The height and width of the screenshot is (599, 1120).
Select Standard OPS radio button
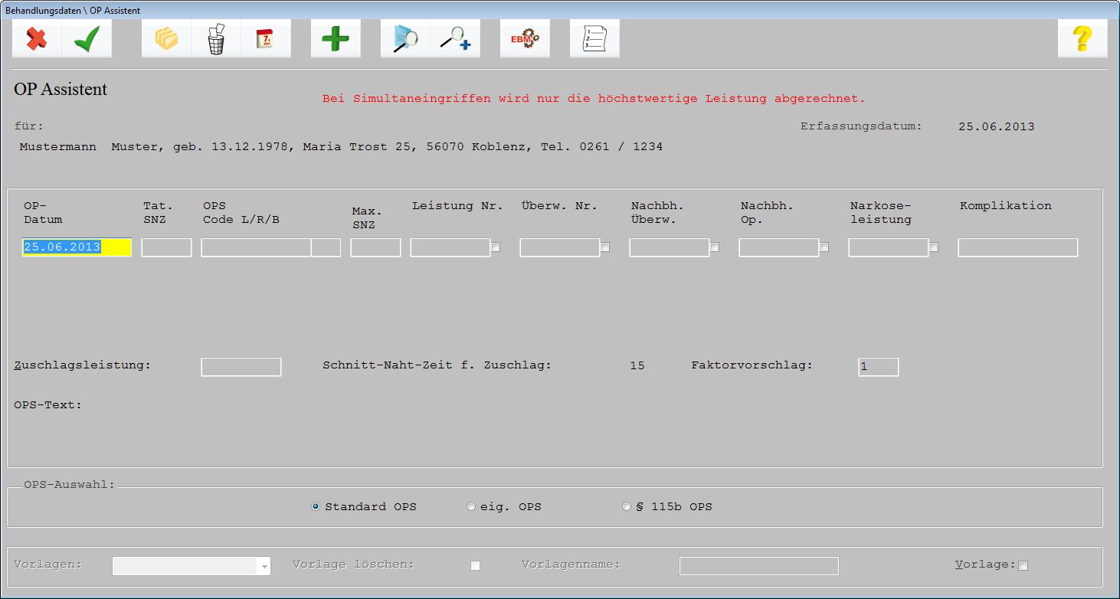tap(316, 507)
